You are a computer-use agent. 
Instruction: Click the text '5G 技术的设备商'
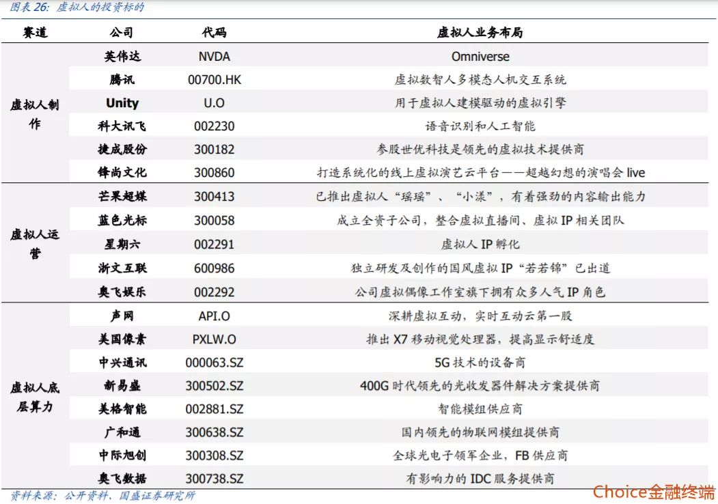pos(480,363)
